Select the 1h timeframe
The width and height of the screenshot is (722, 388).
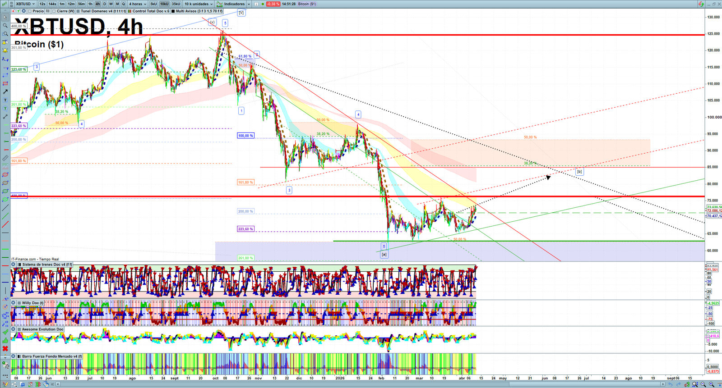coord(90,4)
